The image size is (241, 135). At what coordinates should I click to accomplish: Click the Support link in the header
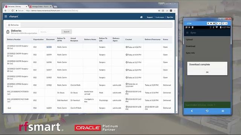tap(150, 17)
